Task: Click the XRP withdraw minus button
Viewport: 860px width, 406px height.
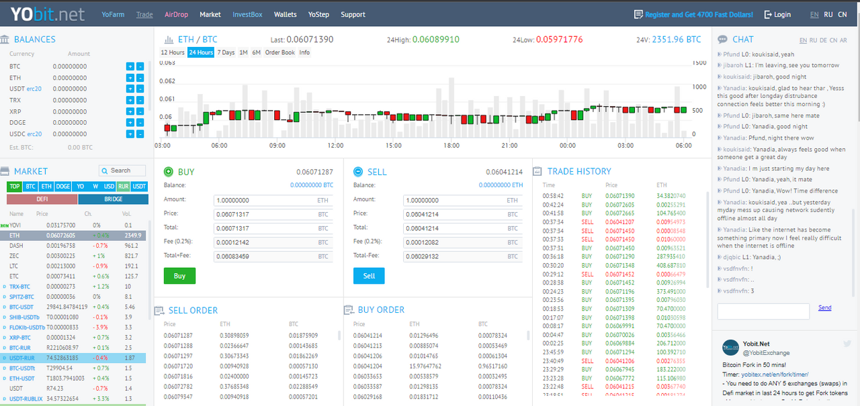Action: pyautogui.click(x=140, y=111)
